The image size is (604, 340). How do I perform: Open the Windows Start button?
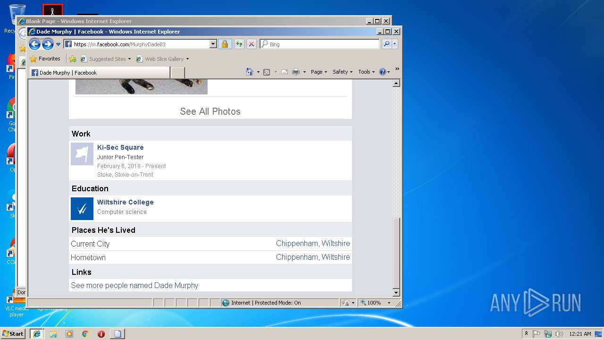13,333
